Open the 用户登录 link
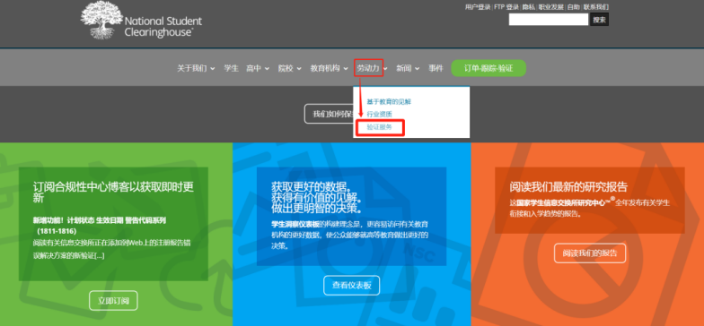The image size is (704, 326). pyautogui.click(x=478, y=7)
